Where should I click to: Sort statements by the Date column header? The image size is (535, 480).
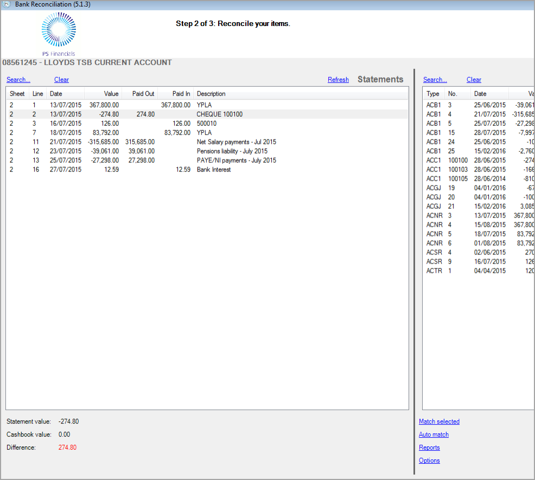pyautogui.click(x=65, y=94)
